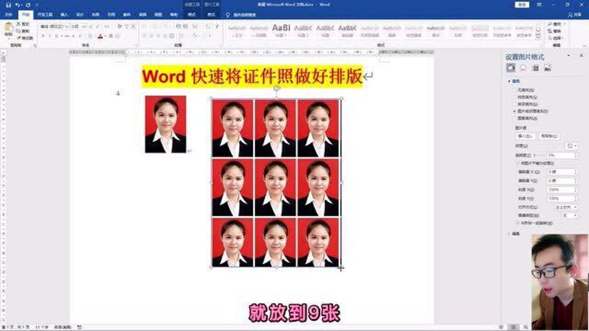Select the Layout & Properties pane icon

535,68
